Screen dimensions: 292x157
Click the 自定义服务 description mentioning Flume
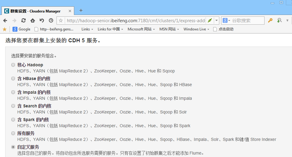[111, 153]
